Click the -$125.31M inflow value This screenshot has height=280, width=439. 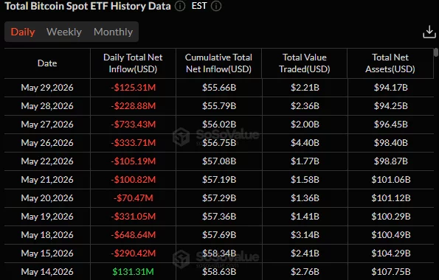click(133, 88)
